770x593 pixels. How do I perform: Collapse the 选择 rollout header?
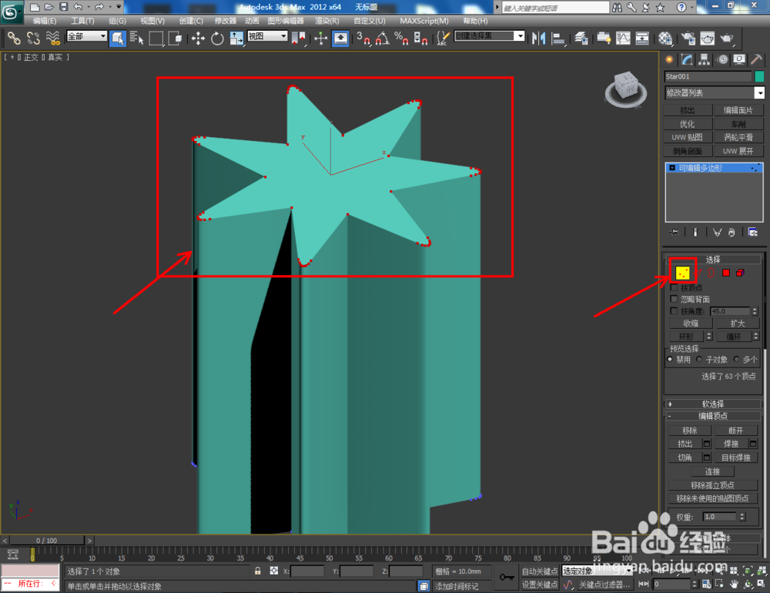(713, 259)
